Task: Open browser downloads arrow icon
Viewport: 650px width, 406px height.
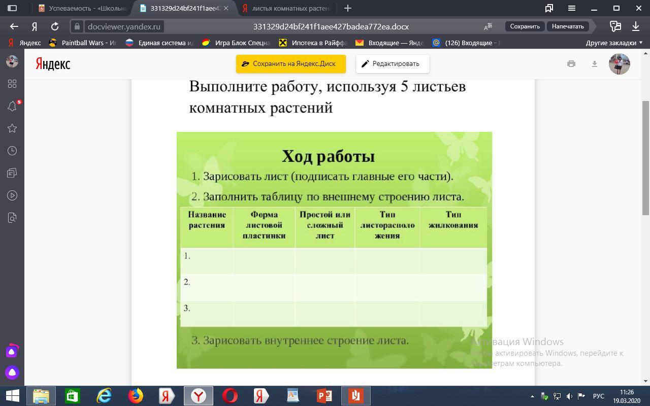Action: (636, 26)
